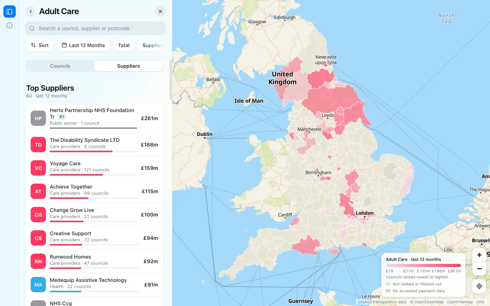Click the Herts Partnership spend bar

coord(93,128)
